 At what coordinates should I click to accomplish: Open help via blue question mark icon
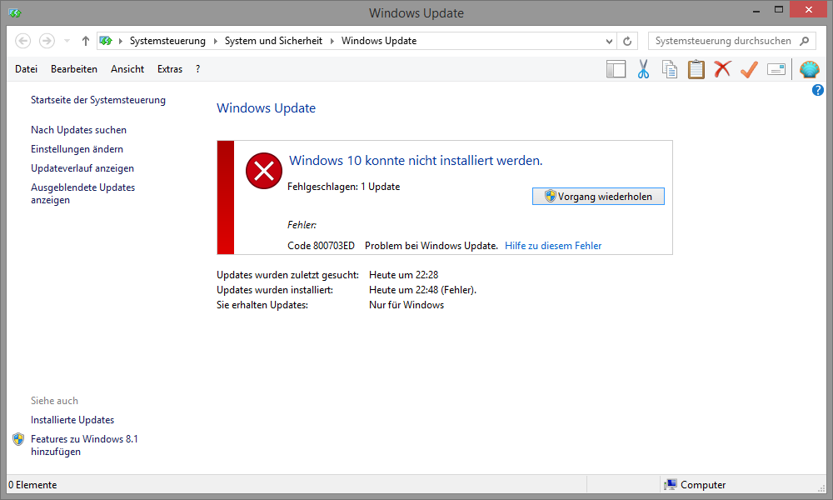[x=818, y=90]
